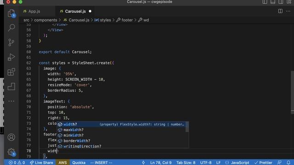Open the Extensions view
The image size is (294, 165).
coord(11,72)
